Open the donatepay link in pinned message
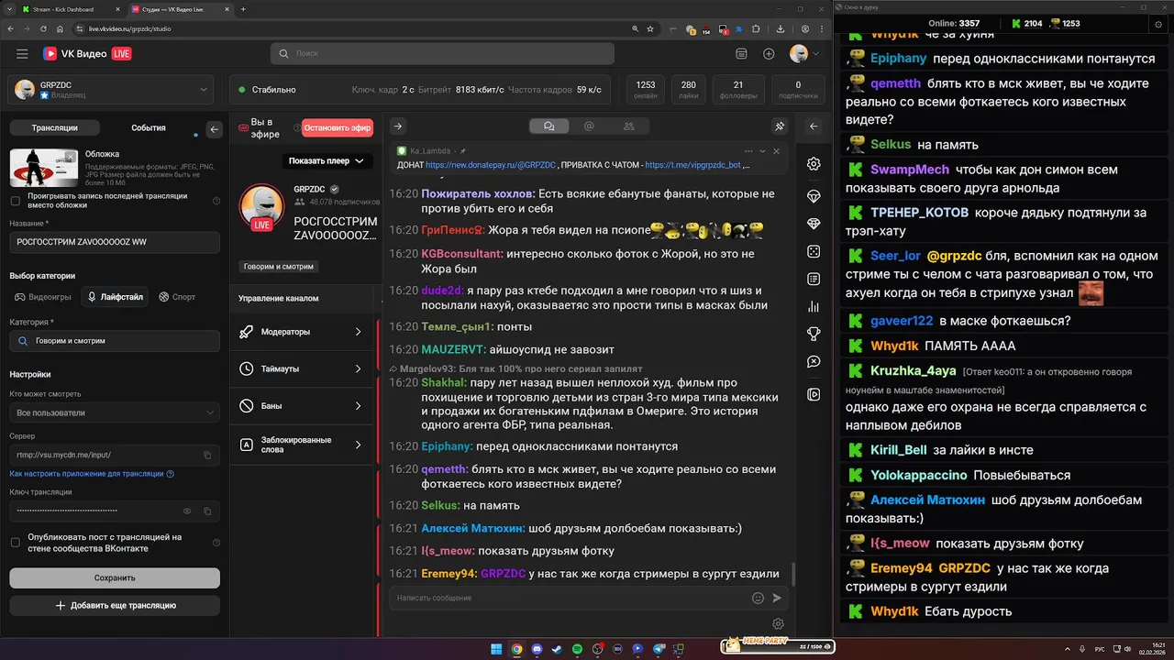This screenshot has width=1174, height=660. 491,166
